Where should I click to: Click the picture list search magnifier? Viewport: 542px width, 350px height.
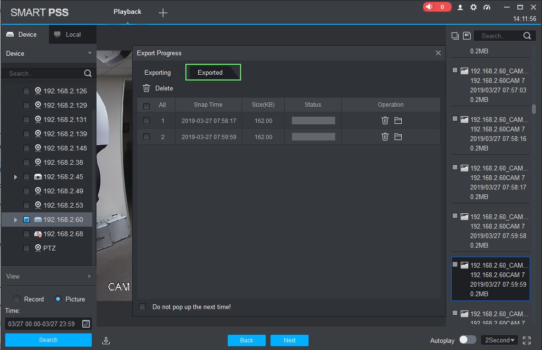527,36
